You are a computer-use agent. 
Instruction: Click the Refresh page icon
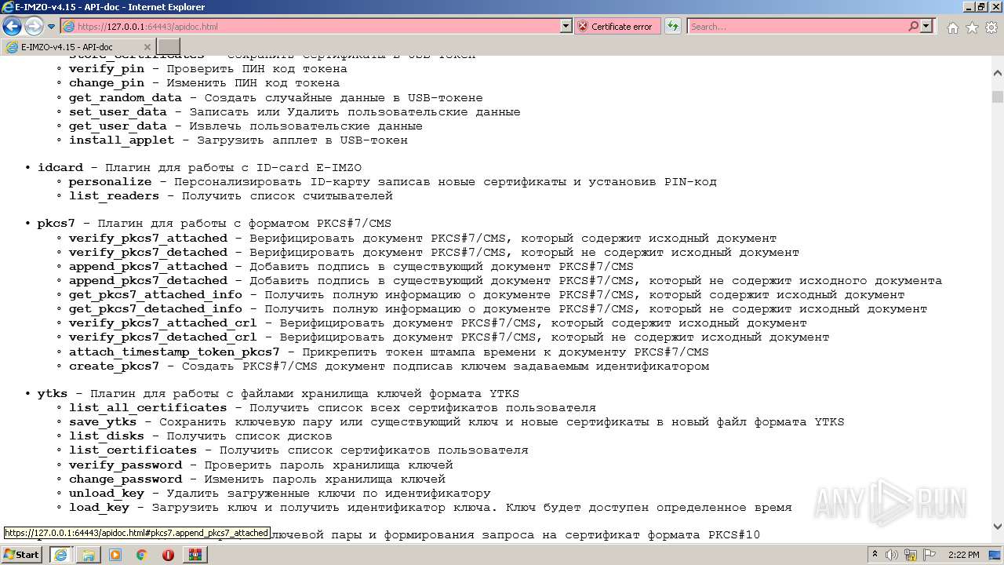[672, 27]
